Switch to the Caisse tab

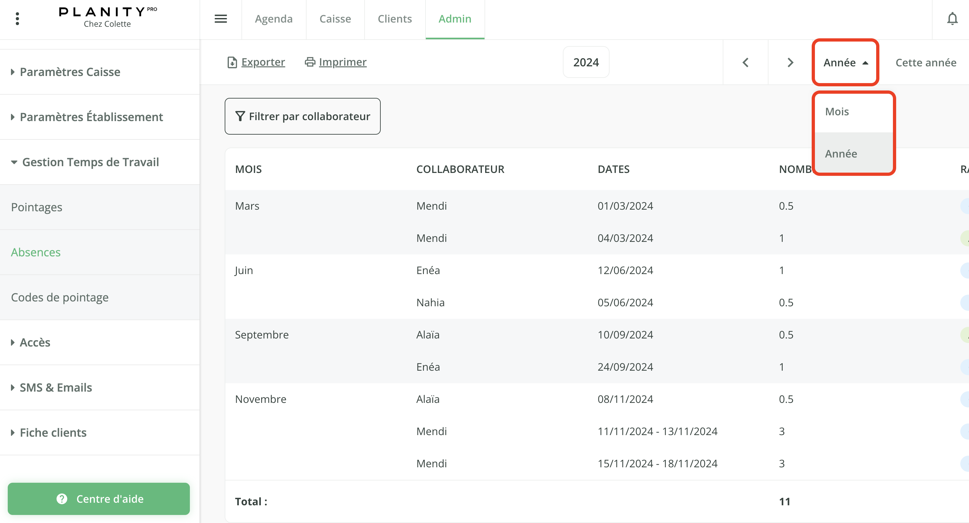[x=335, y=19]
